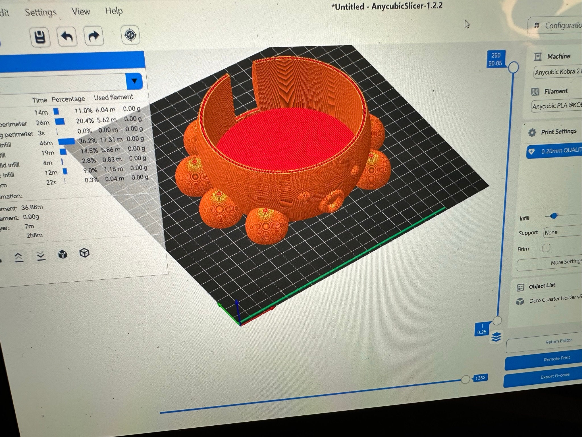Toggle the Brim option on
The height and width of the screenshot is (437, 582).
coord(546,248)
